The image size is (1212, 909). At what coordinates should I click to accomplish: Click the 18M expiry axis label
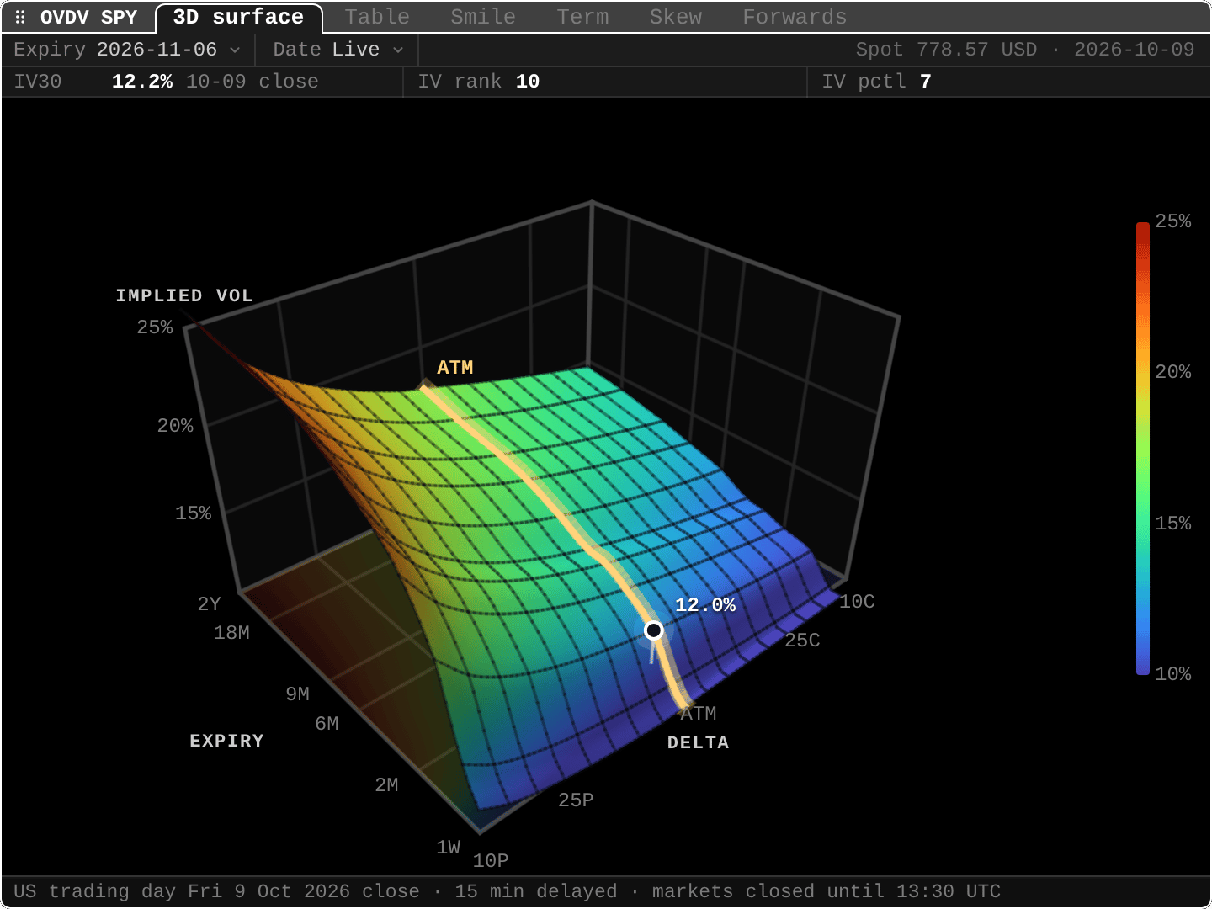coord(231,633)
